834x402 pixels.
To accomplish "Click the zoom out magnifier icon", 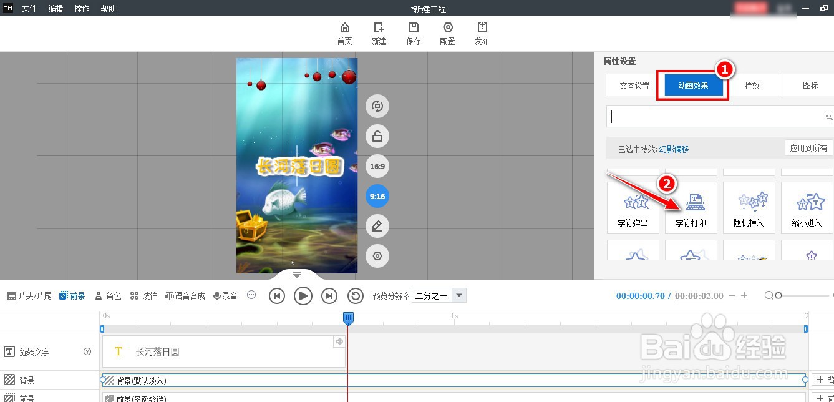I will [x=769, y=296].
